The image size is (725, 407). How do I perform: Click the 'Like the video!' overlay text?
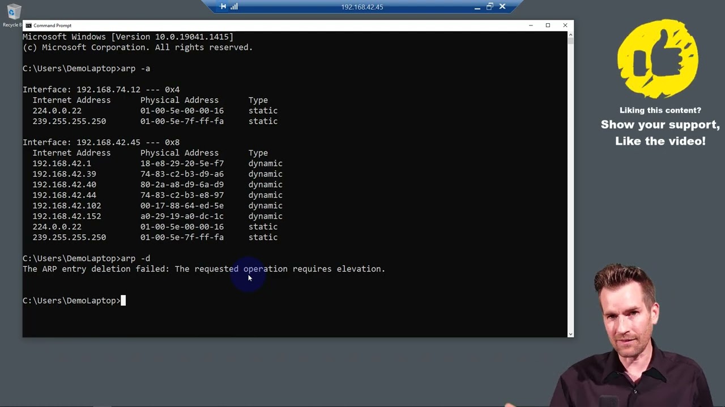(x=660, y=141)
